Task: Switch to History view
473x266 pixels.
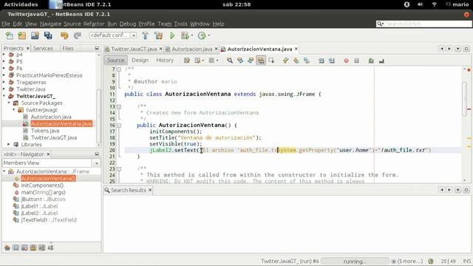Action: pos(165,60)
